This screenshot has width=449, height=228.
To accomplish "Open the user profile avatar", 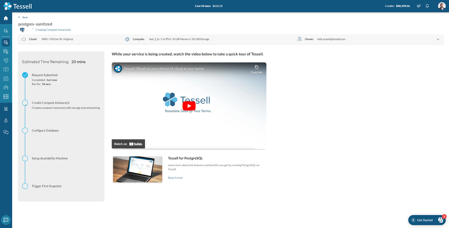I will (442, 6).
